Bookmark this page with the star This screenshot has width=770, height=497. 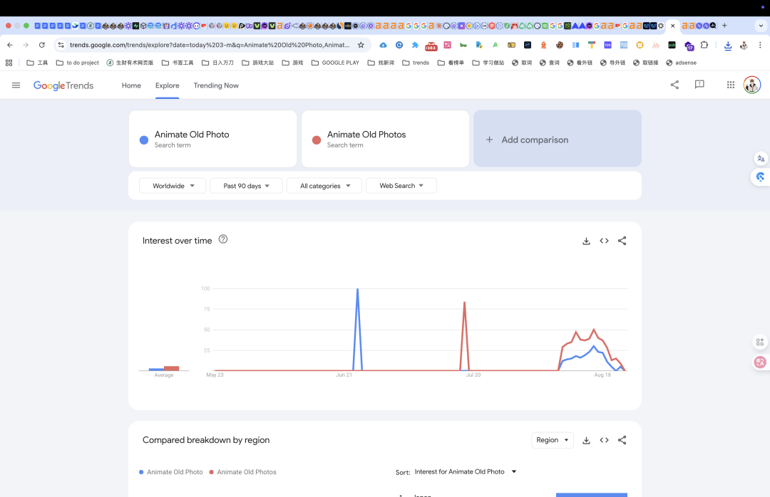coord(361,45)
